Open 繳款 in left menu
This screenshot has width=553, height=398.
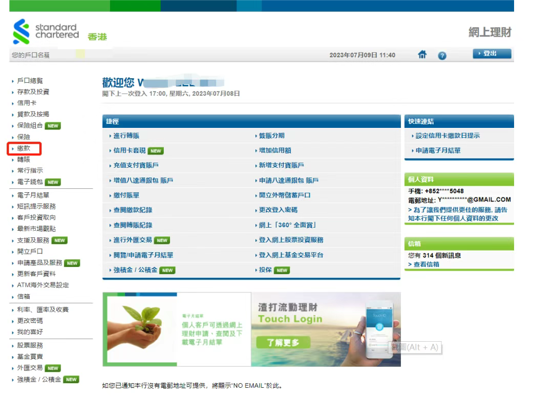(24, 148)
